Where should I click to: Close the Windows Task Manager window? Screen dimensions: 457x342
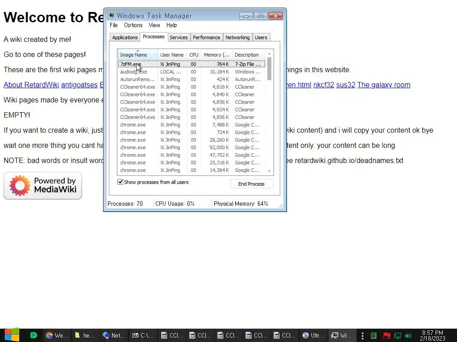(x=275, y=16)
